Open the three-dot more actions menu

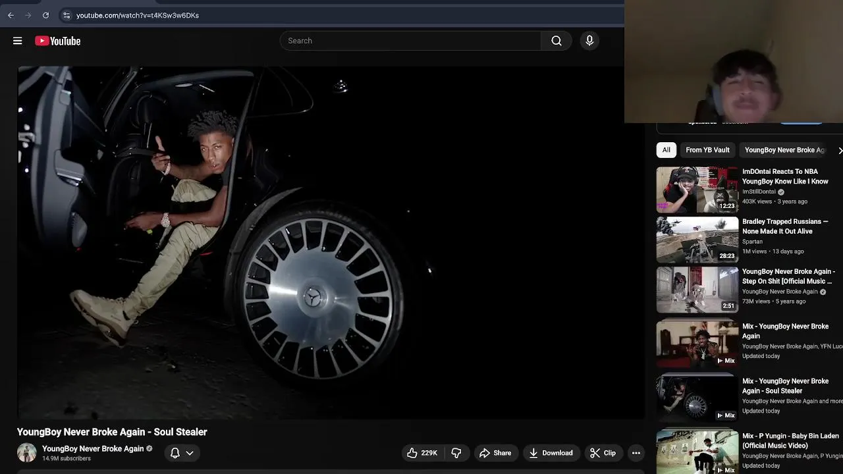636,453
